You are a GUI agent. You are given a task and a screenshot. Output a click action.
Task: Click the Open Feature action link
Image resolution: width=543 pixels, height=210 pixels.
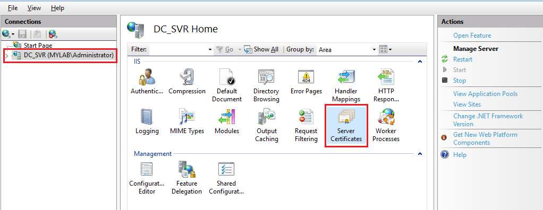[x=472, y=35]
